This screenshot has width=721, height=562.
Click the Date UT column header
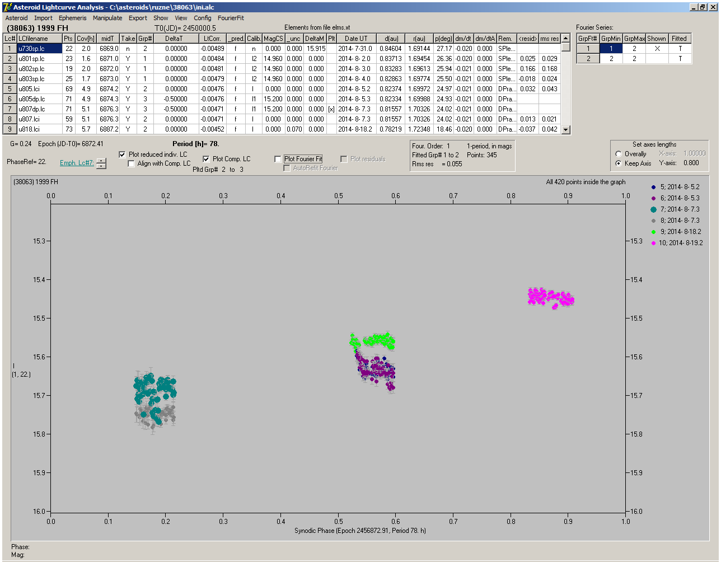click(x=356, y=39)
